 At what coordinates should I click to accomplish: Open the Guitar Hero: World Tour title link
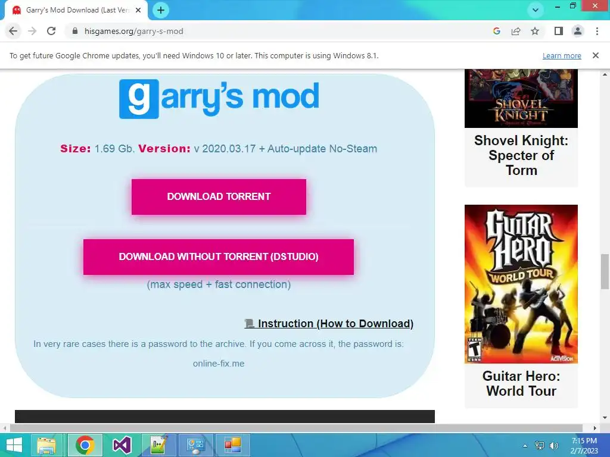click(521, 383)
